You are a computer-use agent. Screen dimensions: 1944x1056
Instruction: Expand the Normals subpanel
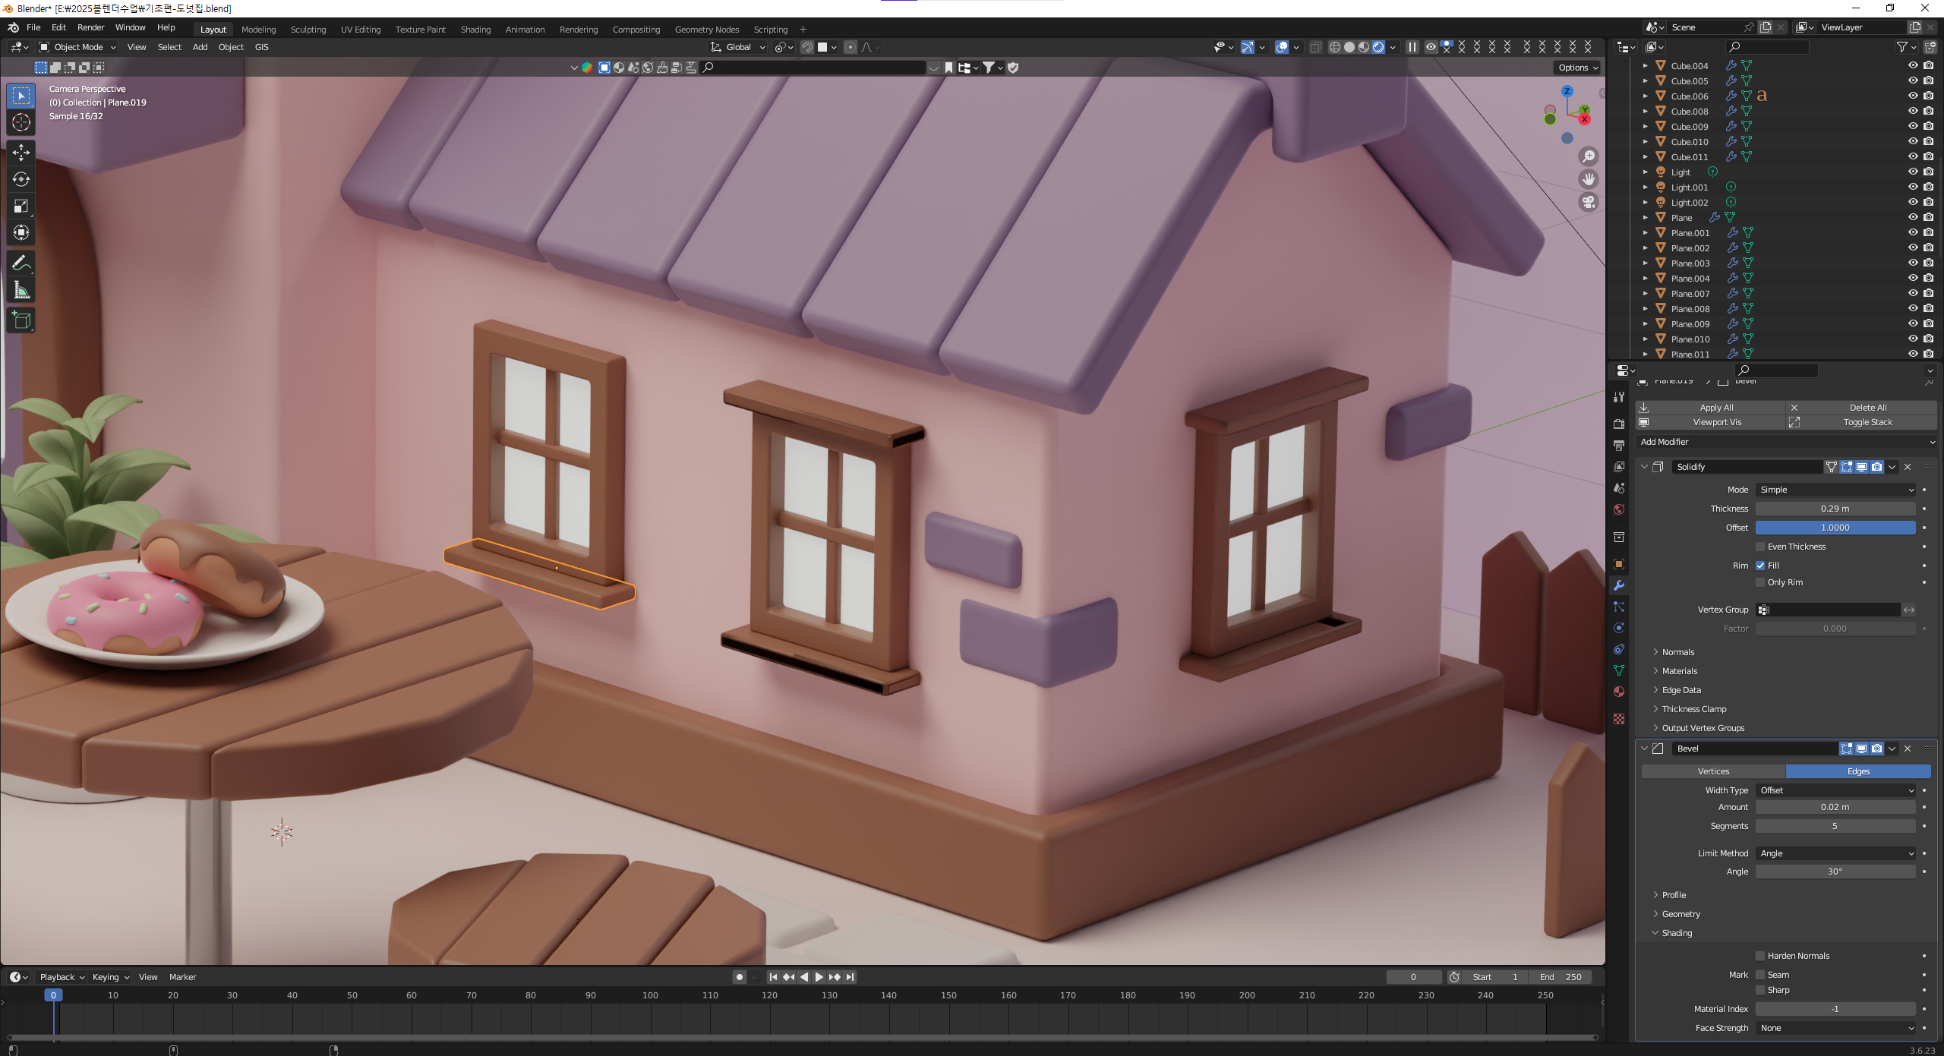pos(1677,652)
